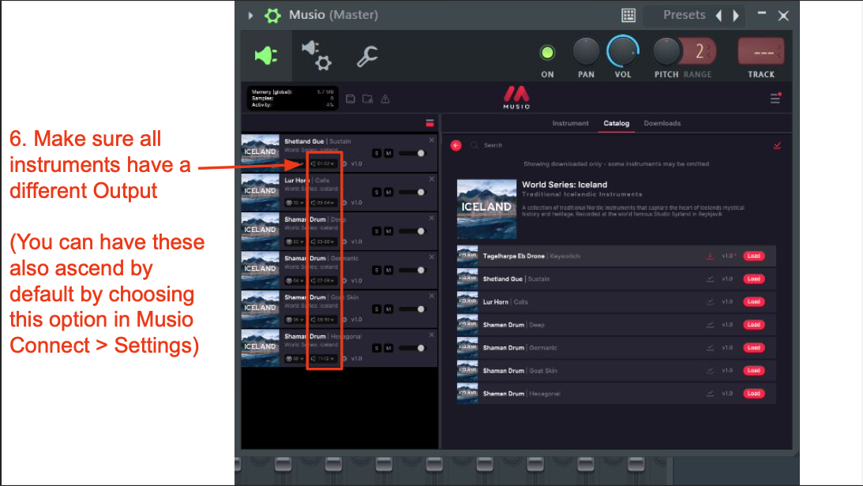Viewport: 863px width, 486px height.
Task: Open the gear settings of rack Lur Horn instrument
Action: (x=345, y=203)
